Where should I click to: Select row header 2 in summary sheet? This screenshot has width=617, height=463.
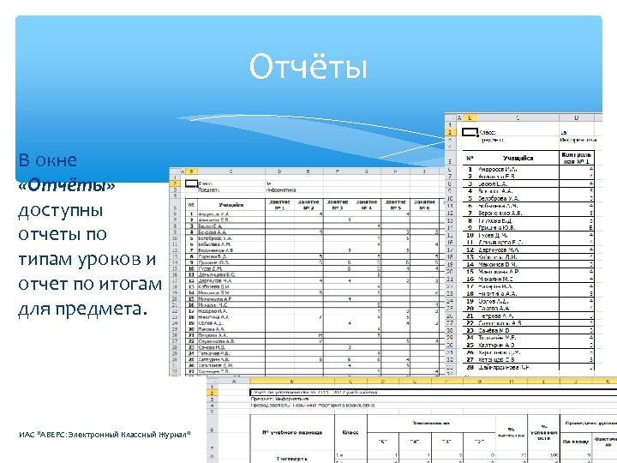click(x=212, y=393)
